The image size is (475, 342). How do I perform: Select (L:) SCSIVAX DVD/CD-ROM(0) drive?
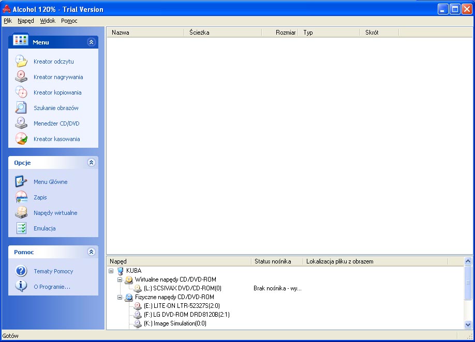point(183,288)
